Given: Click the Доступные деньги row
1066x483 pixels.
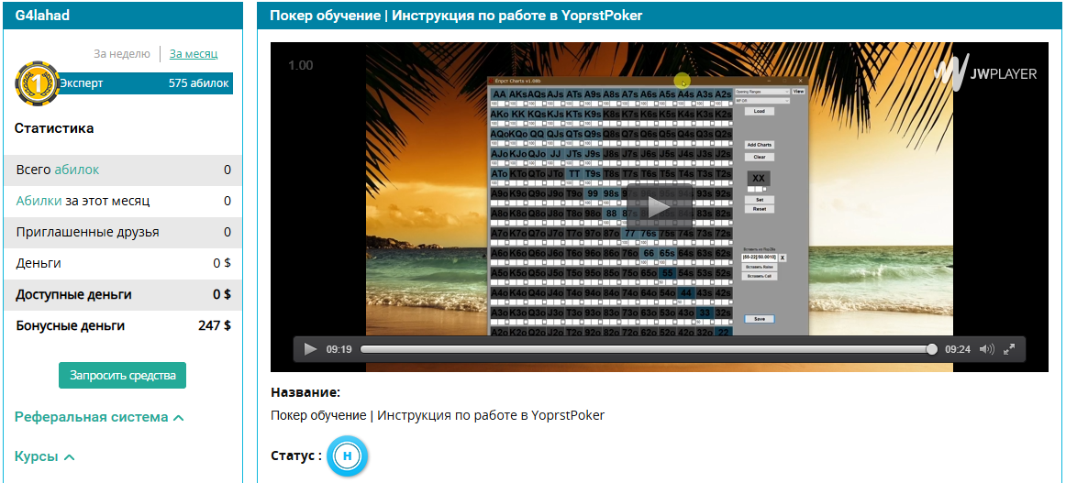Looking at the screenshot, I should [123, 295].
